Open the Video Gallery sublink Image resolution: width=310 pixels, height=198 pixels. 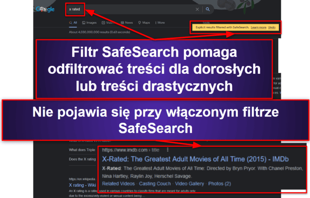point(189,184)
